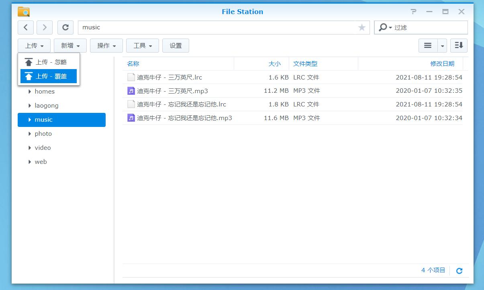The height and width of the screenshot is (290, 484).
Task: Open the 上传 upload dropdown button
Action: tap(34, 46)
